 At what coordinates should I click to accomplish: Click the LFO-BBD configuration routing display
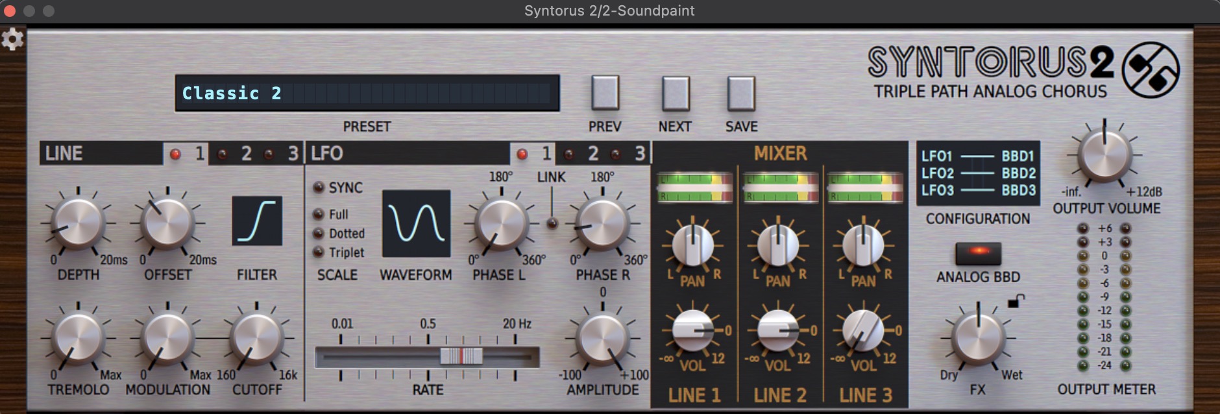[x=977, y=173]
